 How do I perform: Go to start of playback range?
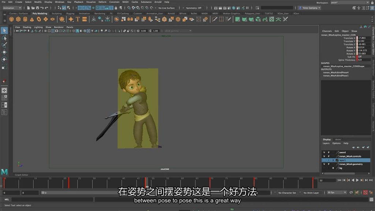[339, 180]
